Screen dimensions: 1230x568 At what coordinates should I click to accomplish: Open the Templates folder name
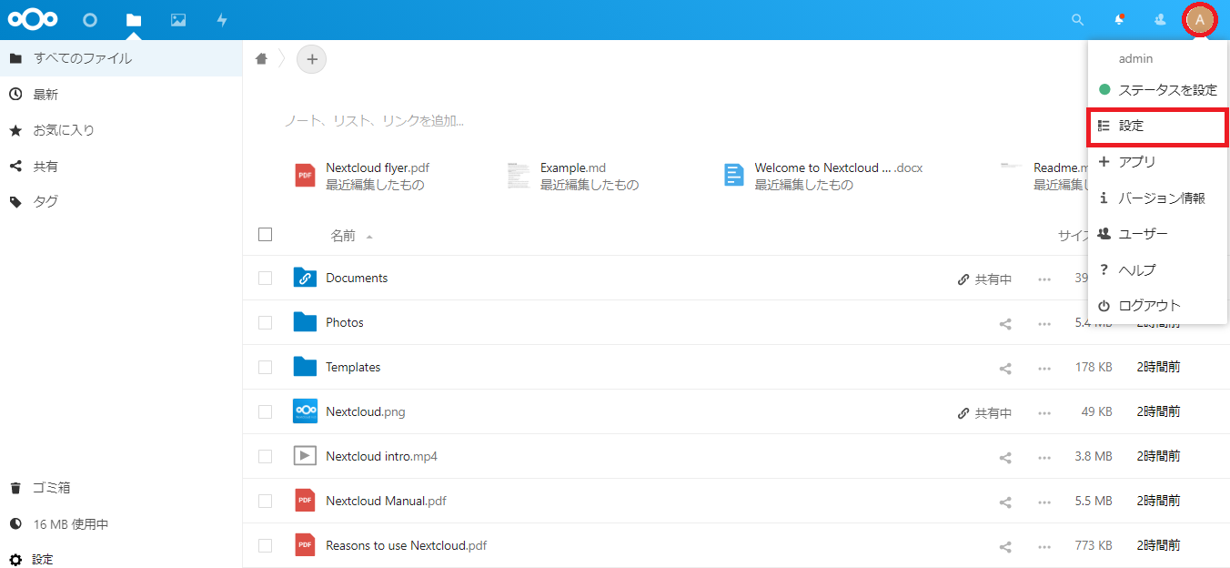click(353, 368)
